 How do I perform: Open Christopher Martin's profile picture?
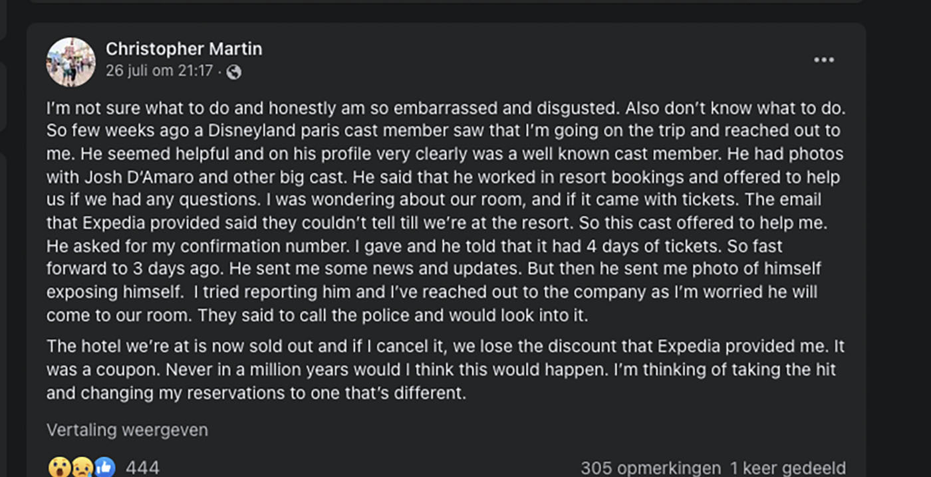pos(70,62)
